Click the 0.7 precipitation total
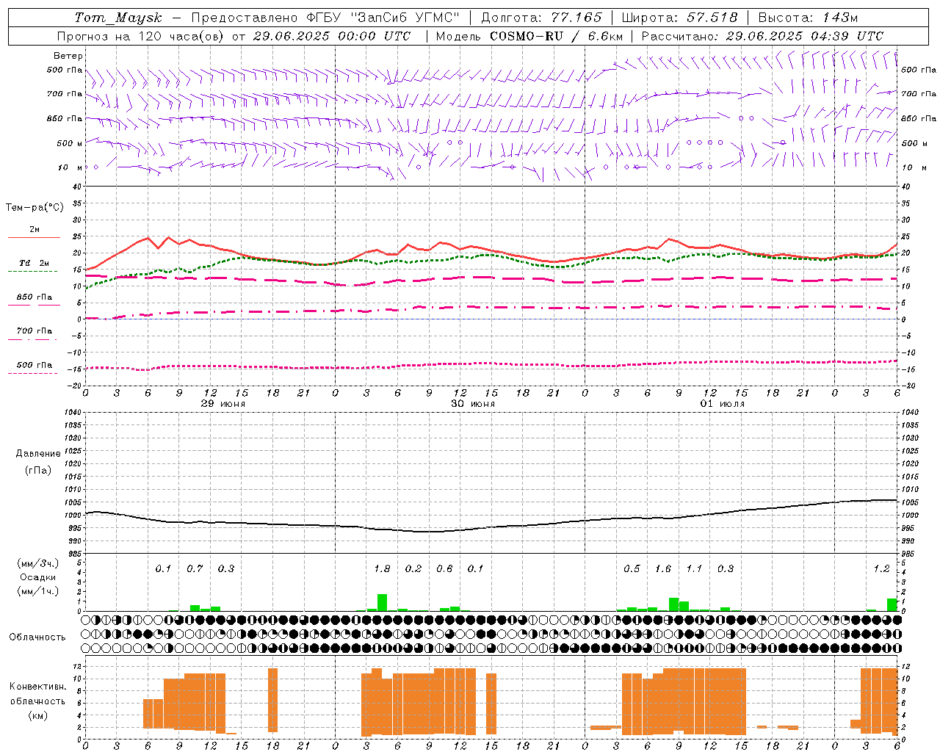Viewport: 940px width, 752px height. pyautogui.click(x=195, y=568)
